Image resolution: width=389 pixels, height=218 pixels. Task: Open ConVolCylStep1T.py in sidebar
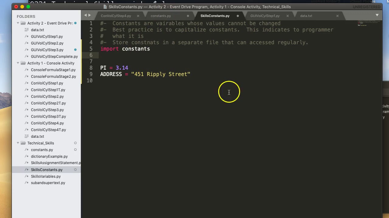coord(48,90)
